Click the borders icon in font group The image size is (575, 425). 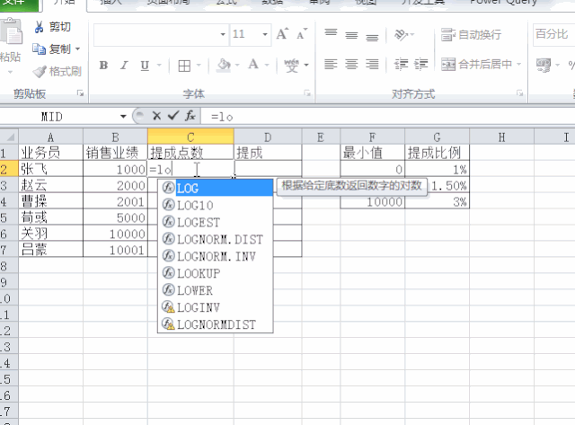(x=183, y=66)
